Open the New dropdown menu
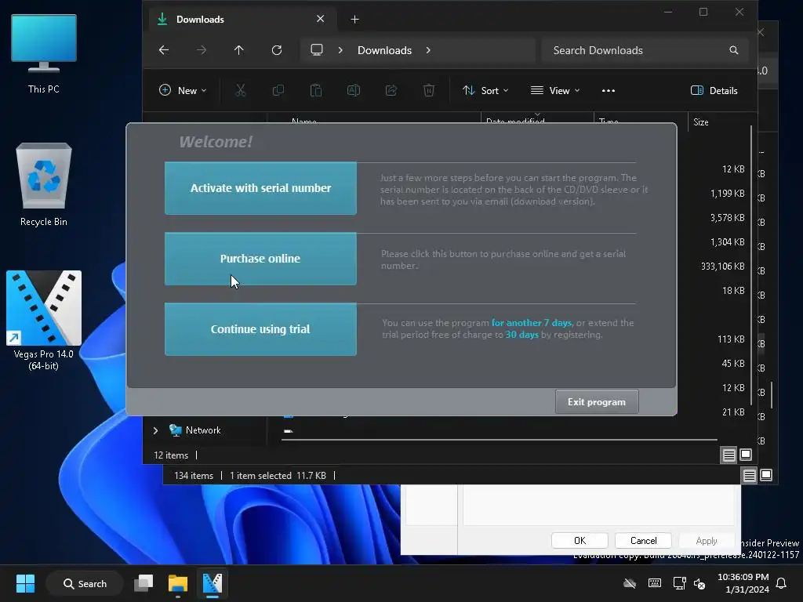 [183, 91]
